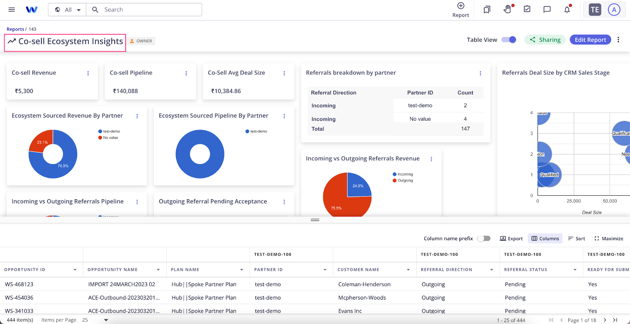Open Co-sell Revenue card options menu
The image size is (630, 324).
tap(88, 73)
